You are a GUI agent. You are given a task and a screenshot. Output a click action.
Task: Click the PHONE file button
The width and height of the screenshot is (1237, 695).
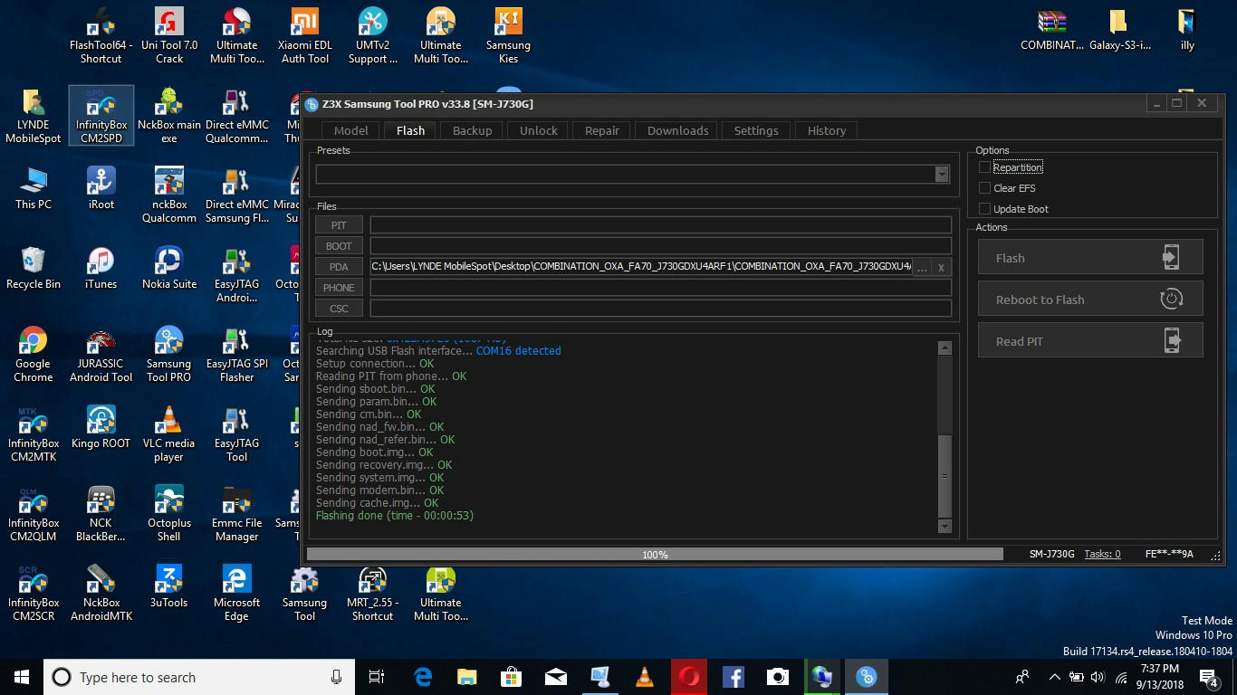[339, 288]
